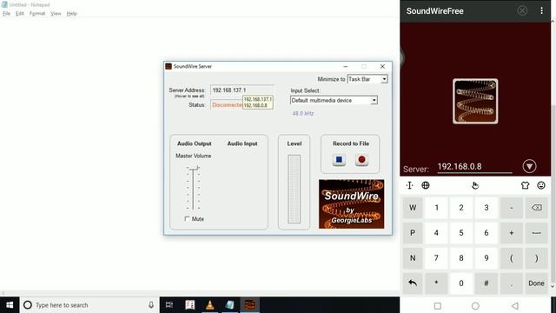Click the Audio Output heading
This screenshot has width=556, height=313.
click(x=195, y=143)
